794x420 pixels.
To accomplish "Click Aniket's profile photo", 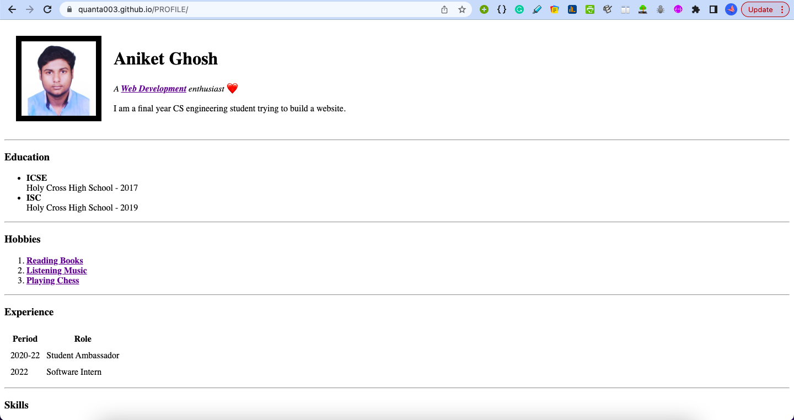I will click(x=58, y=78).
